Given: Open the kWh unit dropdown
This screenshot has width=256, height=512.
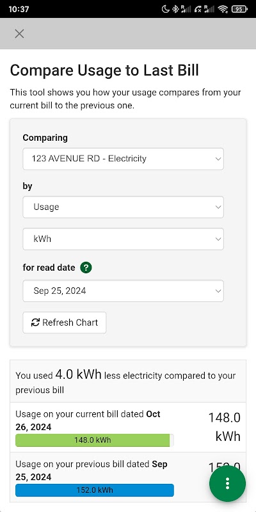Looking at the screenshot, I should tap(123, 239).
